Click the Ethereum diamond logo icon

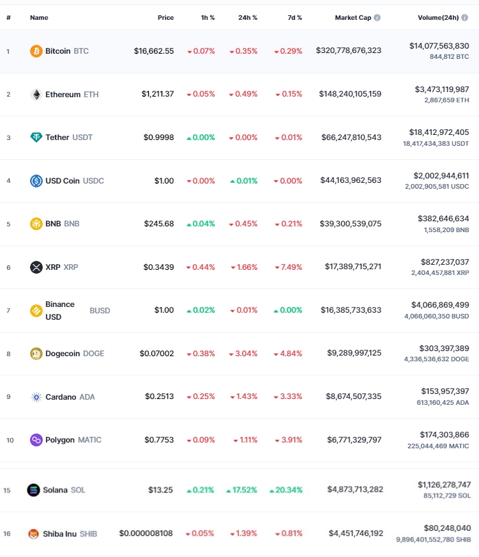tap(36, 95)
